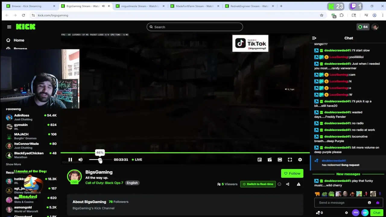Open Chrome media controls icon

[x=366, y=15]
